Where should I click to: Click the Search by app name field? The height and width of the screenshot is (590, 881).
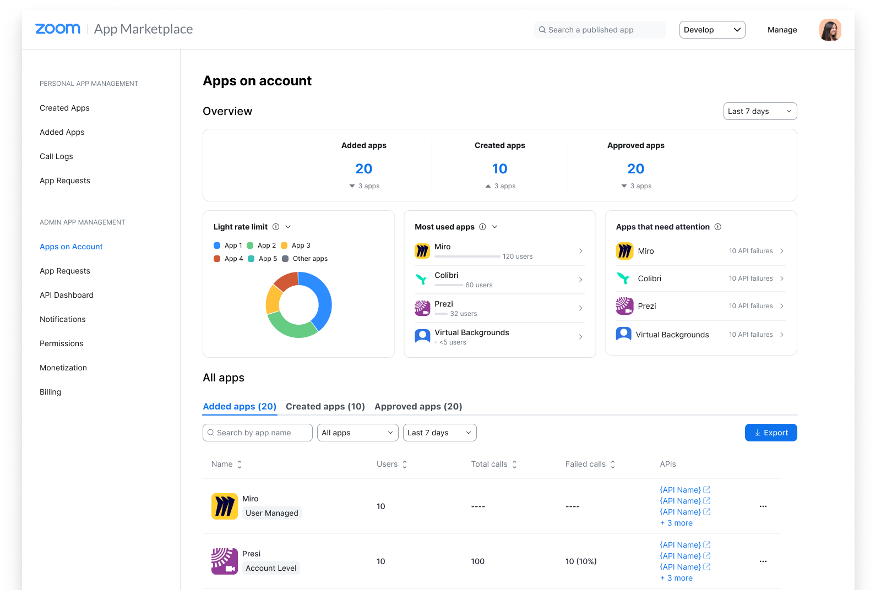pyautogui.click(x=258, y=433)
